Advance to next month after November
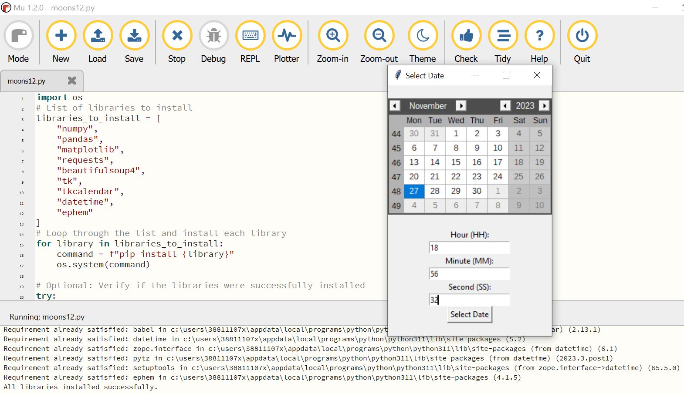 [461, 106]
